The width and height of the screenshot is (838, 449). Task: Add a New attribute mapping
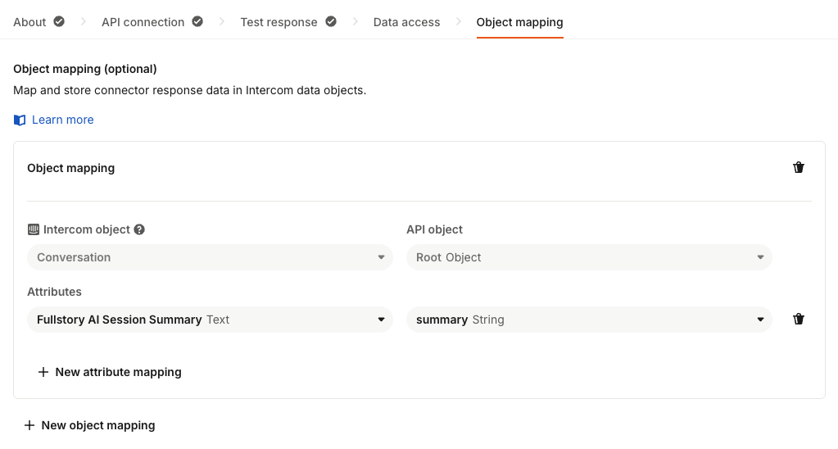point(110,372)
